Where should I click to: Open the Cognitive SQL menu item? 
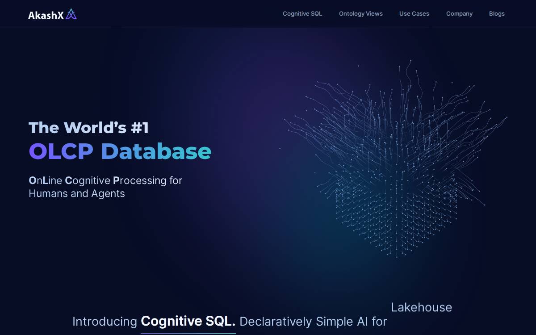302,14
